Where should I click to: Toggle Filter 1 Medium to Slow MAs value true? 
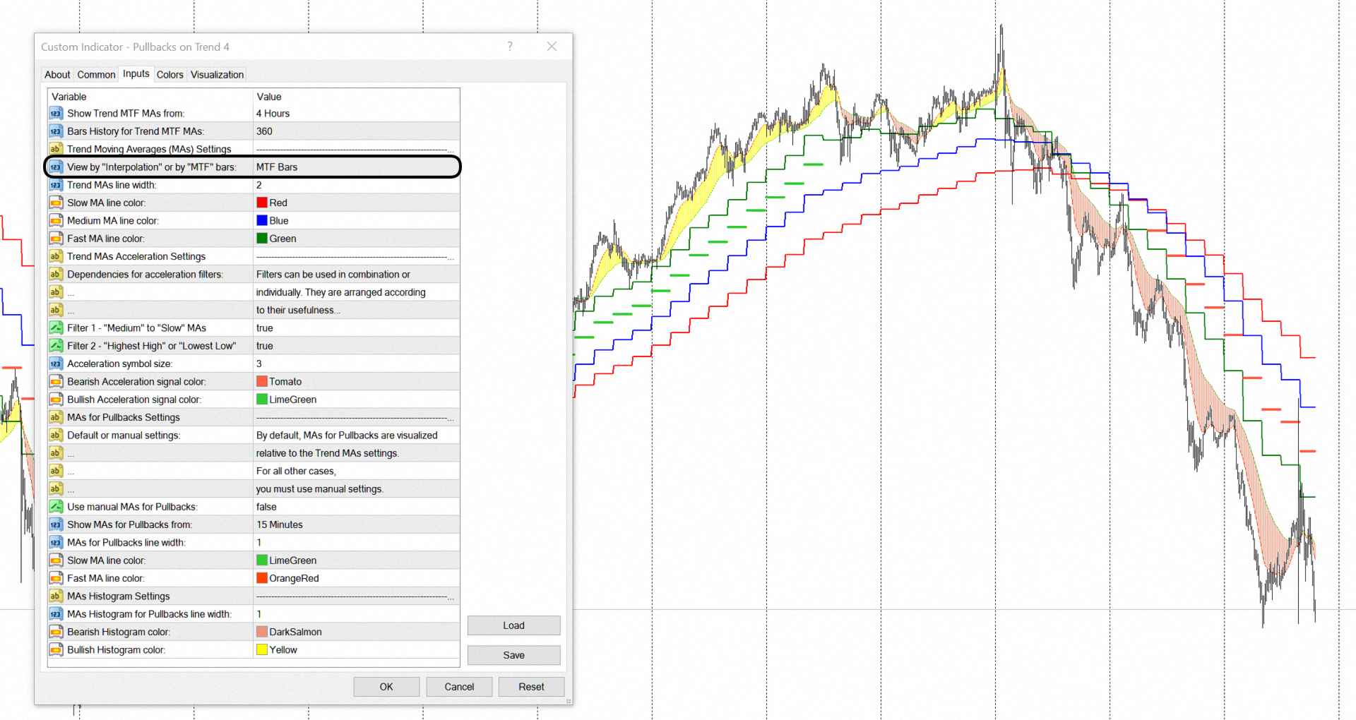pyautogui.click(x=356, y=328)
